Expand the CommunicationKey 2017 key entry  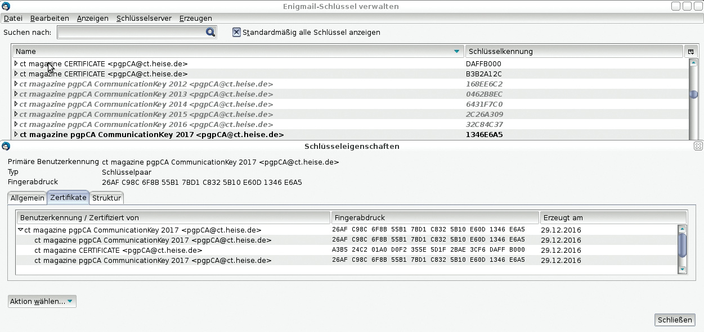[x=16, y=135]
